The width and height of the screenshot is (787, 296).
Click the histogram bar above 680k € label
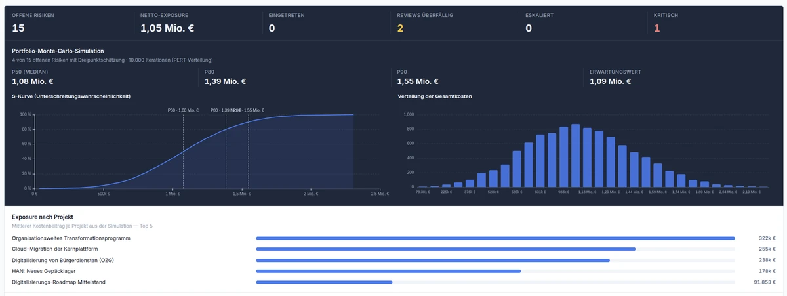coord(517,169)
